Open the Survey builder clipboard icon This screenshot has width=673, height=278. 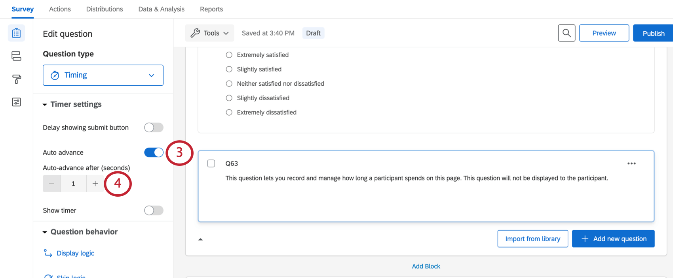[x=16, y=33]
